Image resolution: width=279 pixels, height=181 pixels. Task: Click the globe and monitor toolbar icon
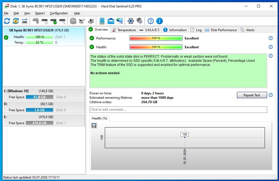119,21
